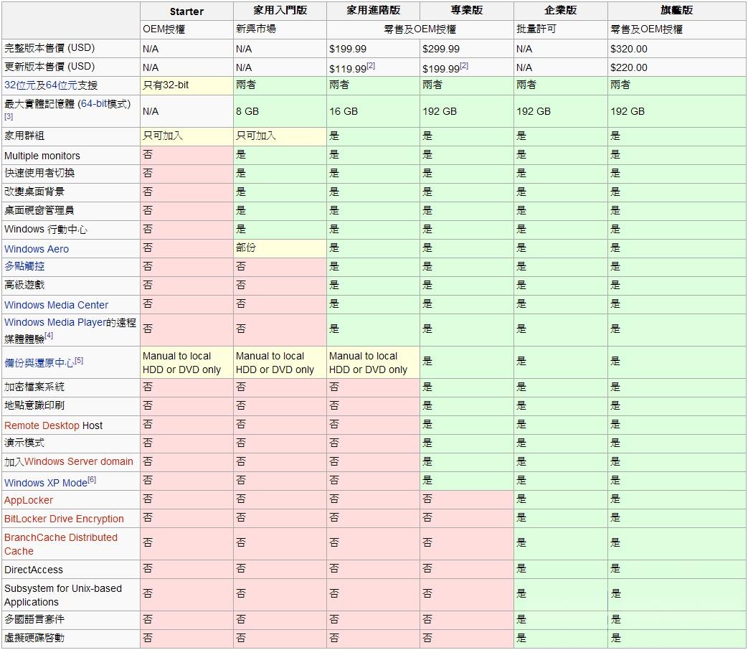
Task: Click the 批量許可 licensing cell
Action: (x=561, y=29)
